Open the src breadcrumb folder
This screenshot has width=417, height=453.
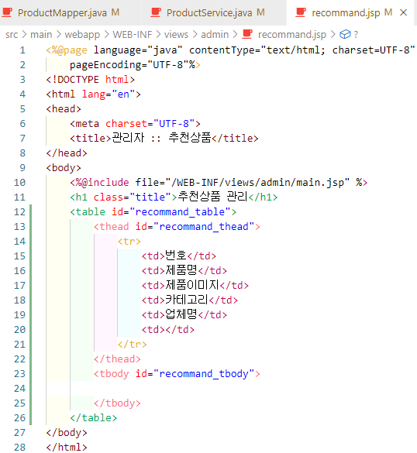point(12,35)
